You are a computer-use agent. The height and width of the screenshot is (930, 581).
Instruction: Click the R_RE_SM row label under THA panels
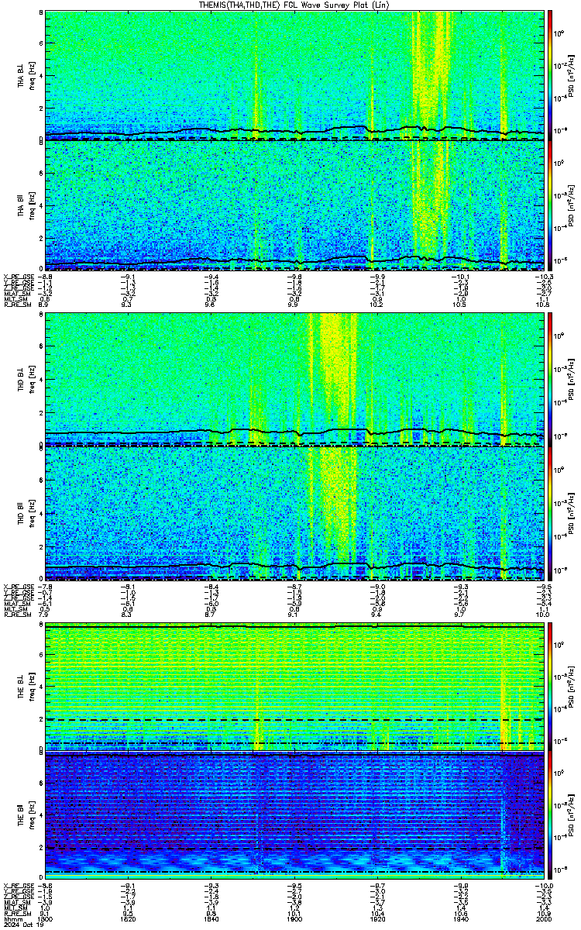coord(17,305)
